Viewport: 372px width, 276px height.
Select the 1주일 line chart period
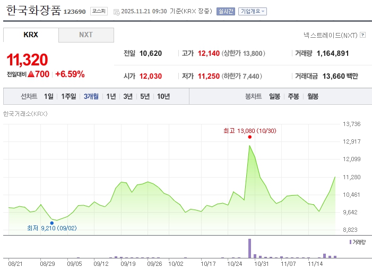[x=69, y=96]
